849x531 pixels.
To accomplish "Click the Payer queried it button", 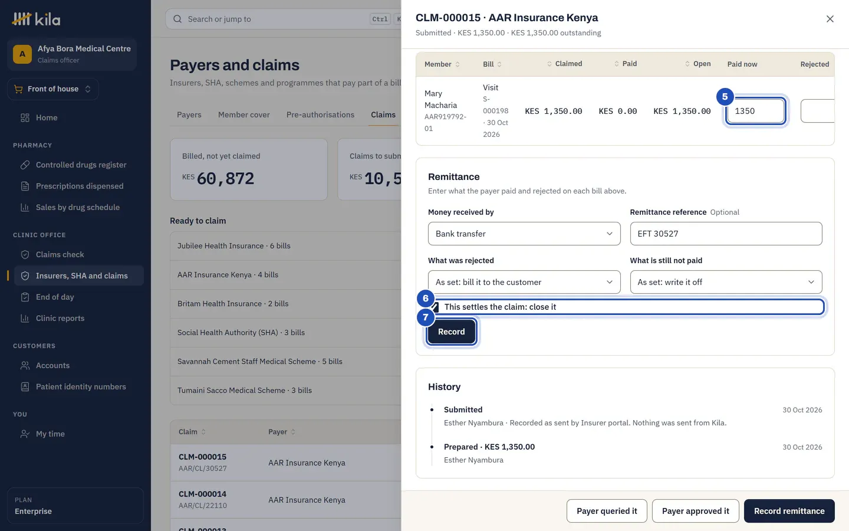I will (x=607, y=511).
